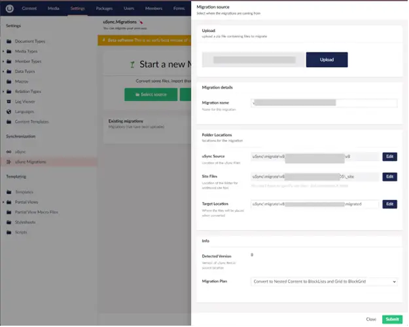Screen dimensions: 409x327
Task: Click the Target Location path field
Action: coord(315,204)
